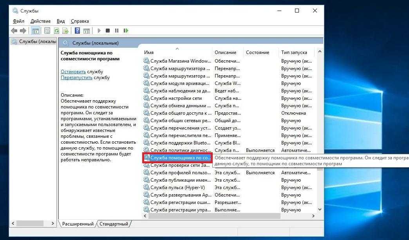Click the Export list toolbar icon
Viewport: 409px width, 240px height.
click(x=65, y=31)
